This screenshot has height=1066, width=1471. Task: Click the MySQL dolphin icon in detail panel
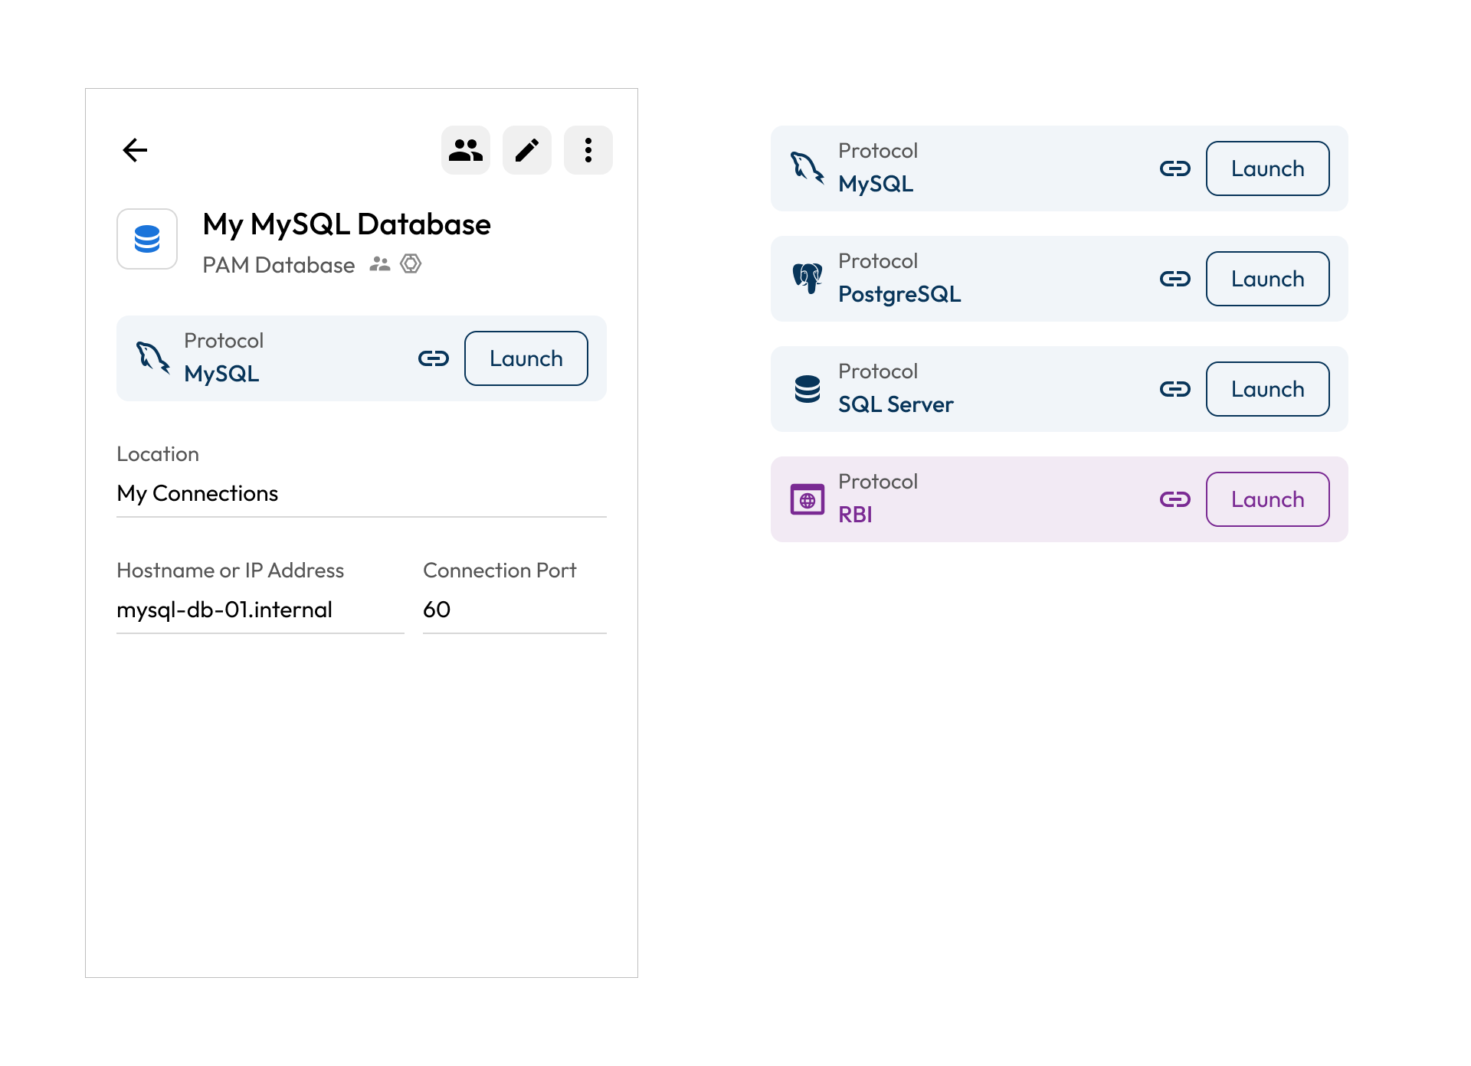click(x=153, y=358)
